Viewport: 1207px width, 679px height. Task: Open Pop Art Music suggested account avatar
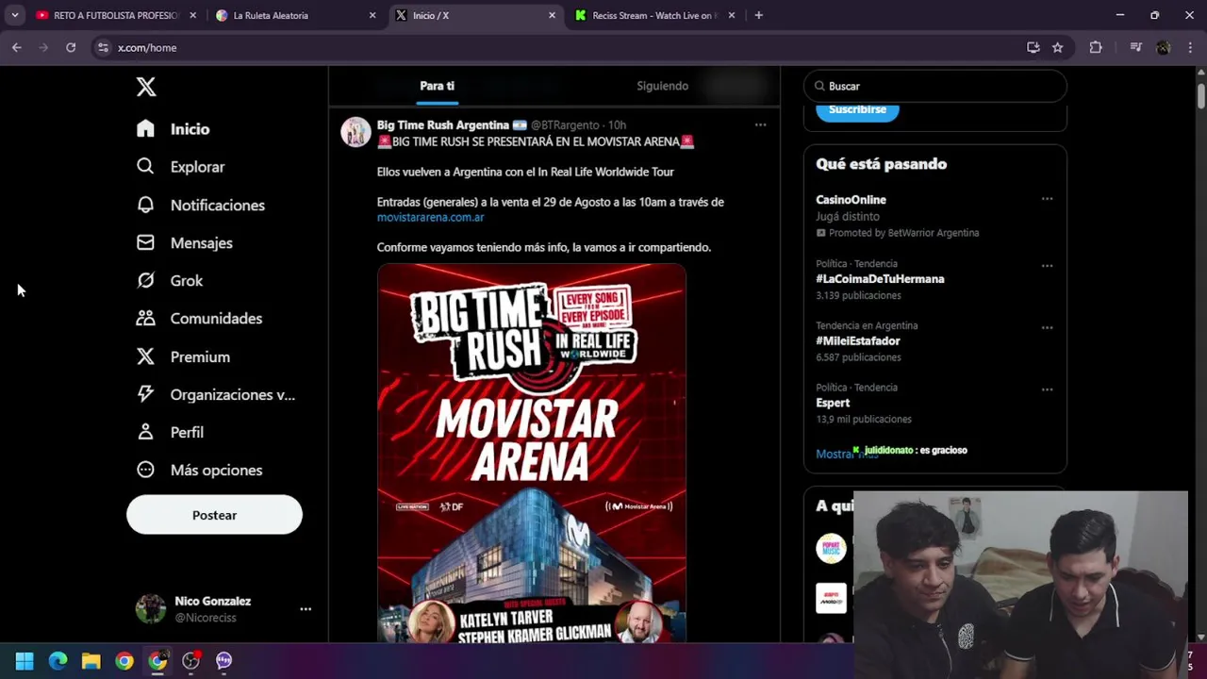tap(831, 548)
